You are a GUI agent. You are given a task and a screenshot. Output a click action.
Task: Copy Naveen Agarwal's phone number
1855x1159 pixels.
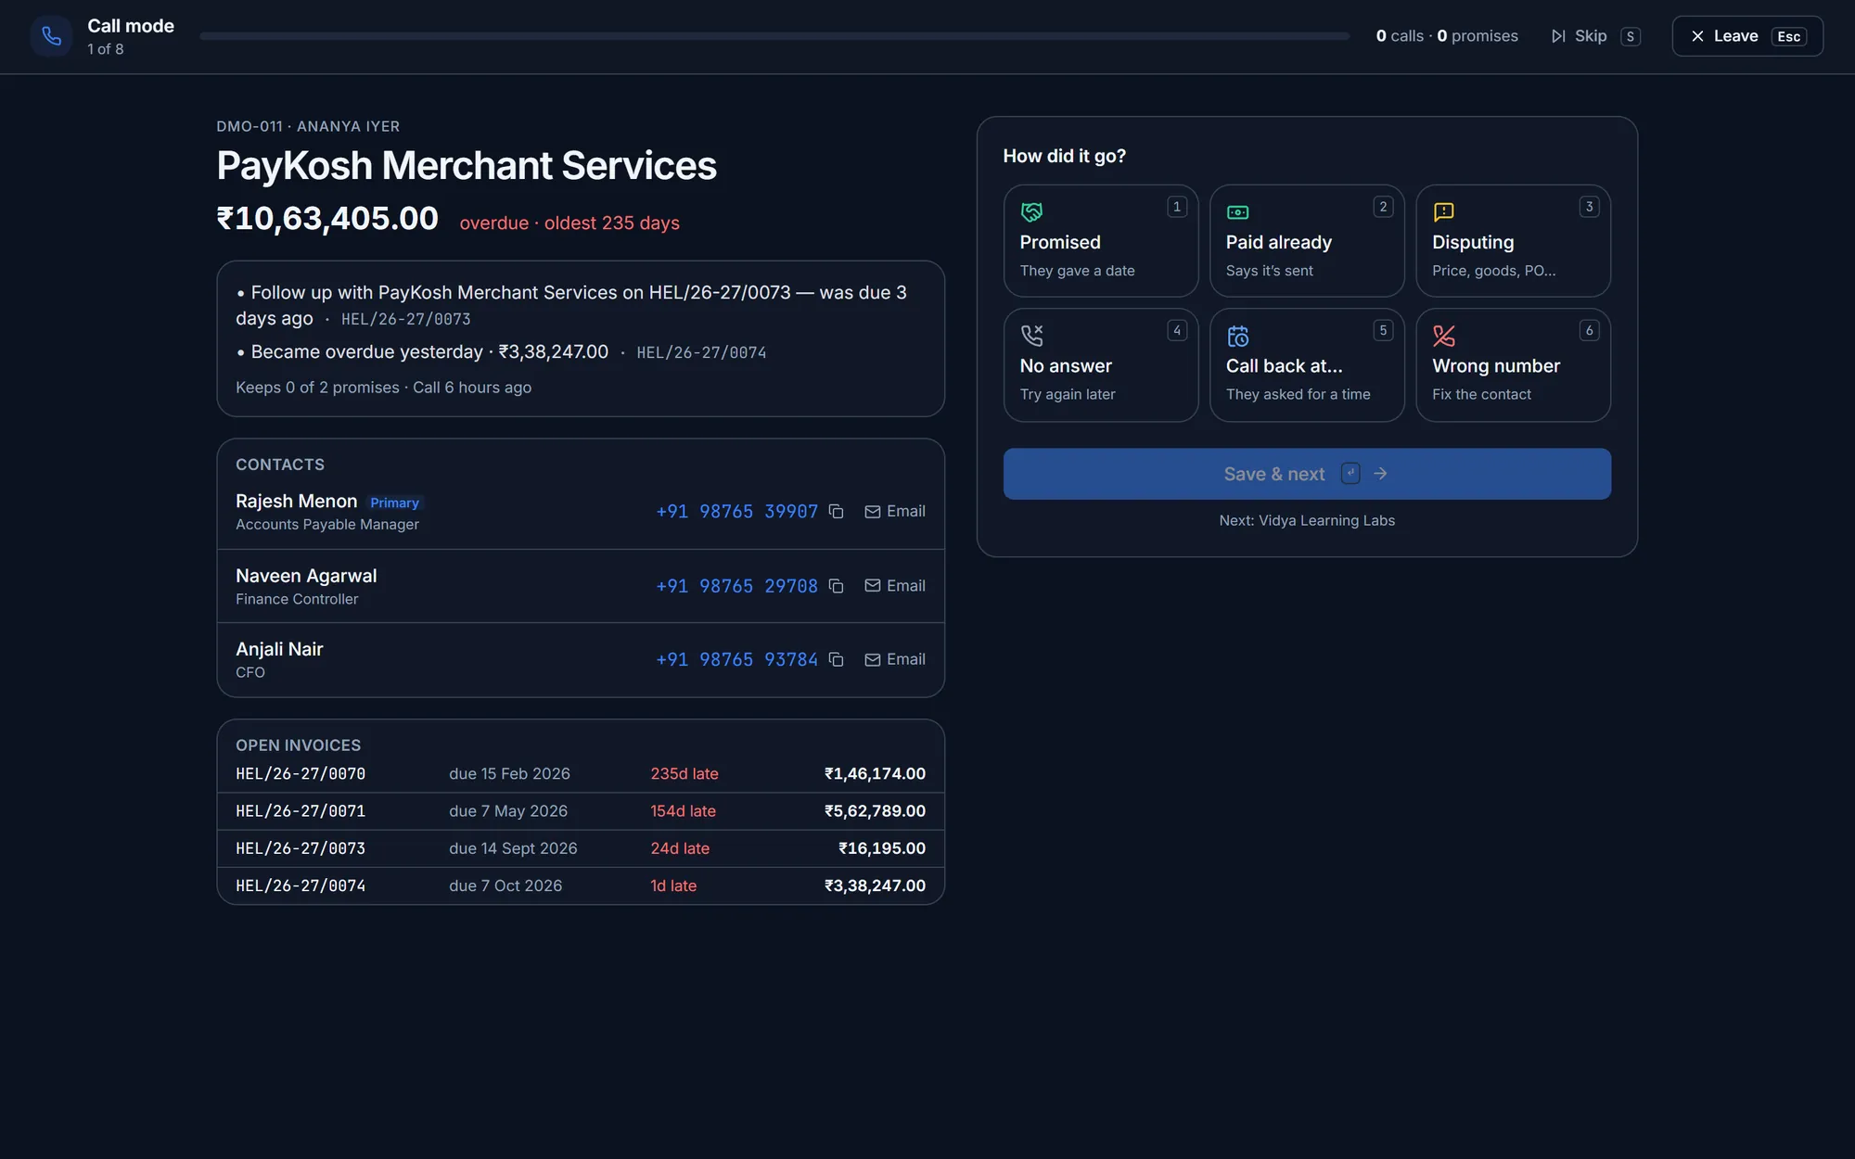(836, 586)
